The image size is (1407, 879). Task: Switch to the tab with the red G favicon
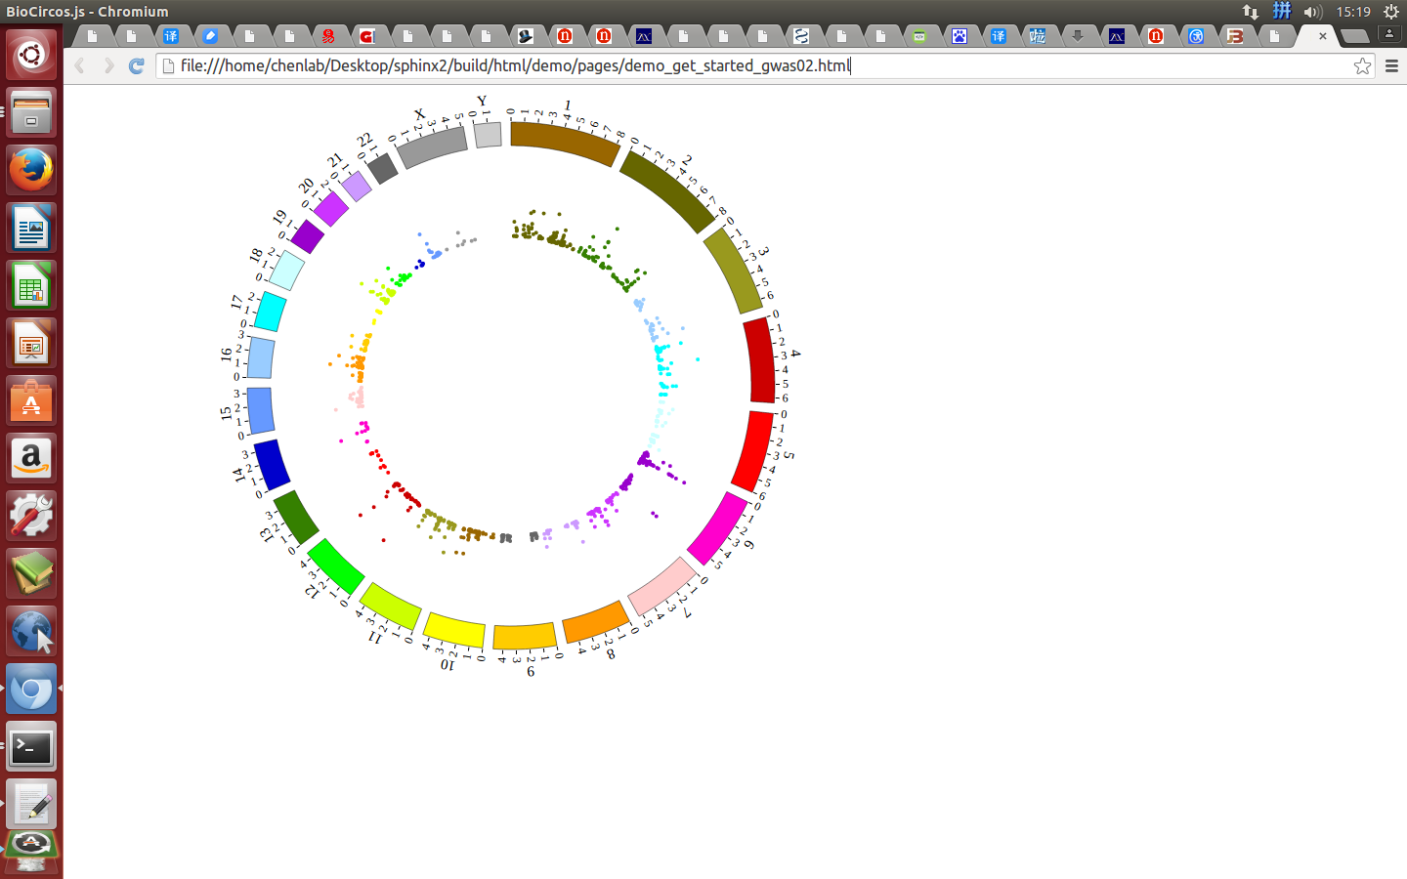point(367,36)
